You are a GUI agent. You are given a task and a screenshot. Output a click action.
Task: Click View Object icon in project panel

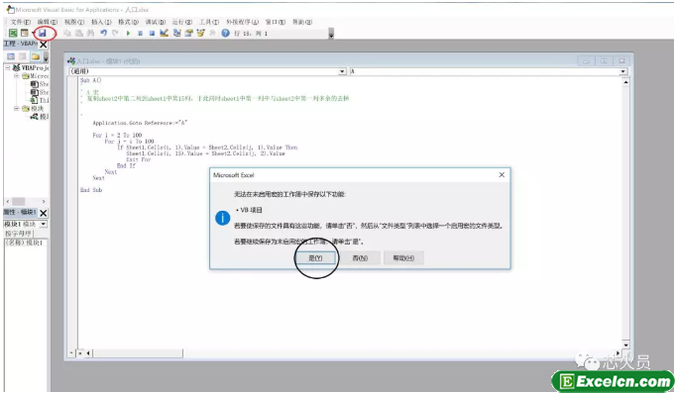tap(23, 56)
